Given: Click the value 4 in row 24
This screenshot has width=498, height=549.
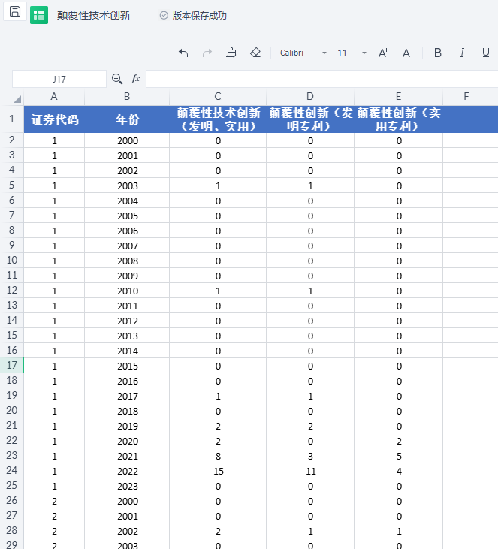Looking at the screenshot, I should pos(398,471).
